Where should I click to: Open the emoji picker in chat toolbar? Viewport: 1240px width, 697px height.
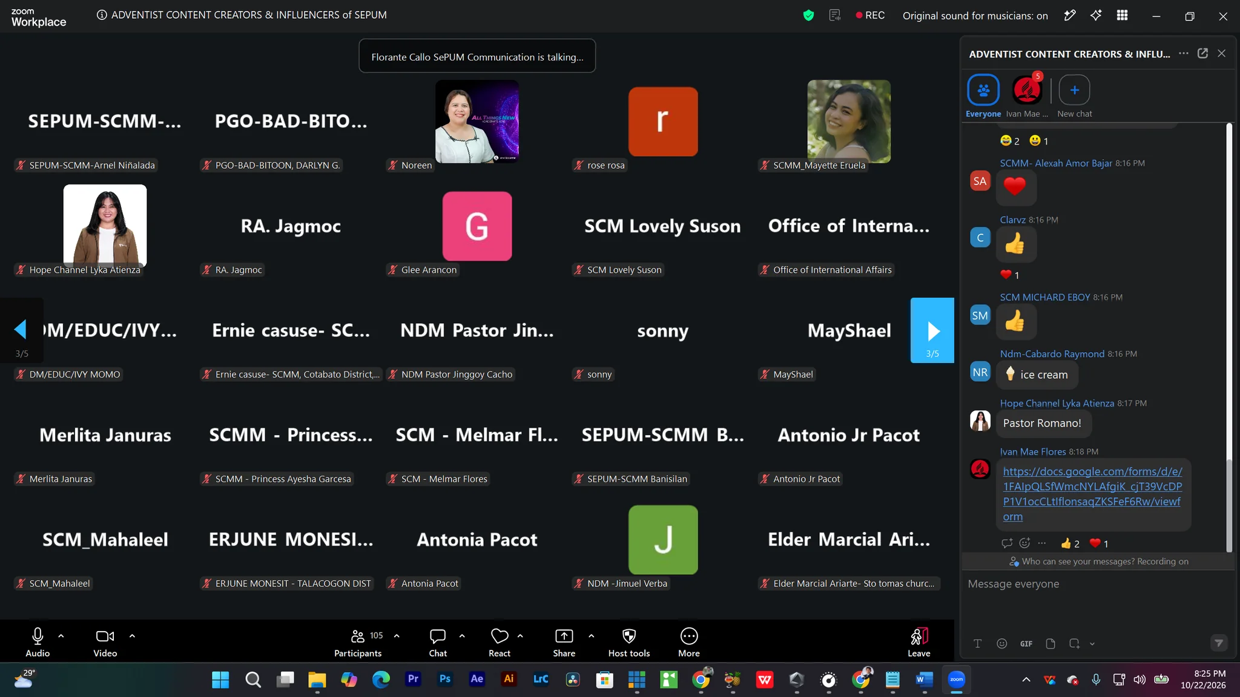1002,644
